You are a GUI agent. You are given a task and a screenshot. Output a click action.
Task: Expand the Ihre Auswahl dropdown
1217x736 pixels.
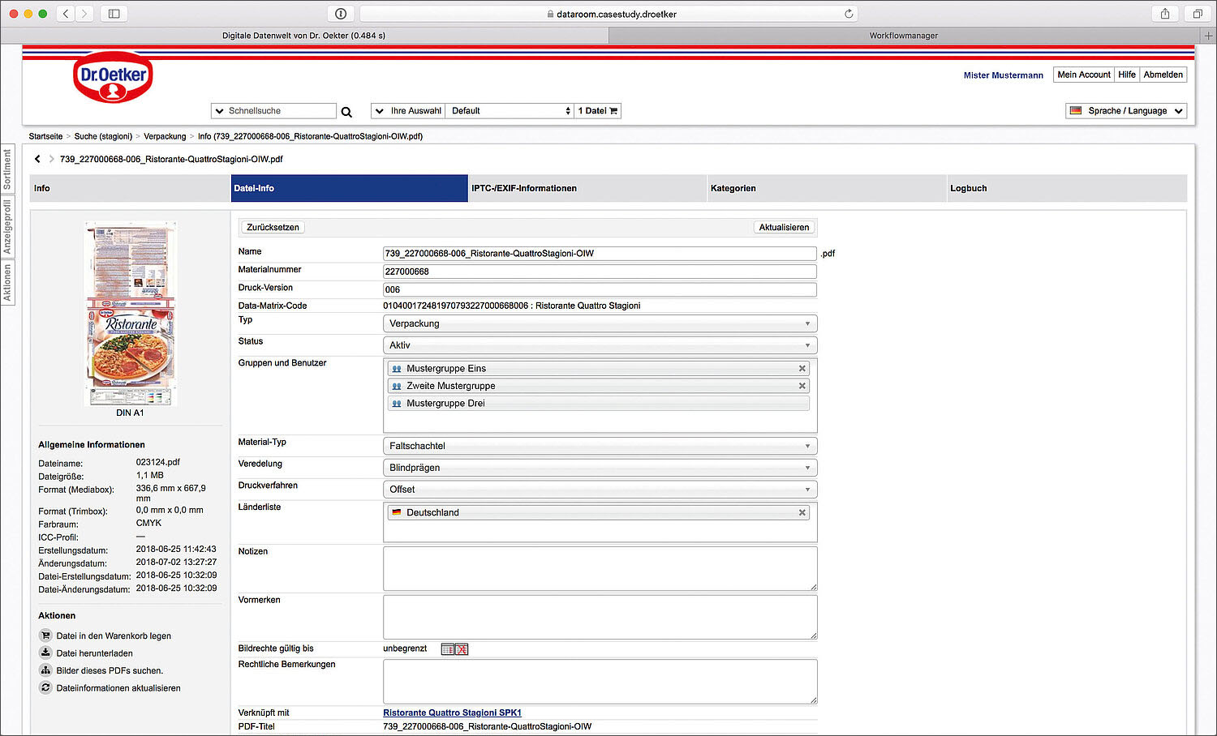[408, 111]
